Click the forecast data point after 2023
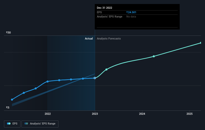205x130 pixels. point(106,69)
